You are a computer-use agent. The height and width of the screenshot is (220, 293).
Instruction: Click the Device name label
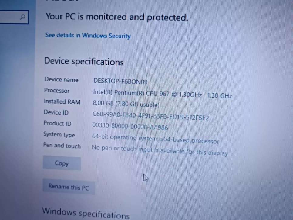61,80
